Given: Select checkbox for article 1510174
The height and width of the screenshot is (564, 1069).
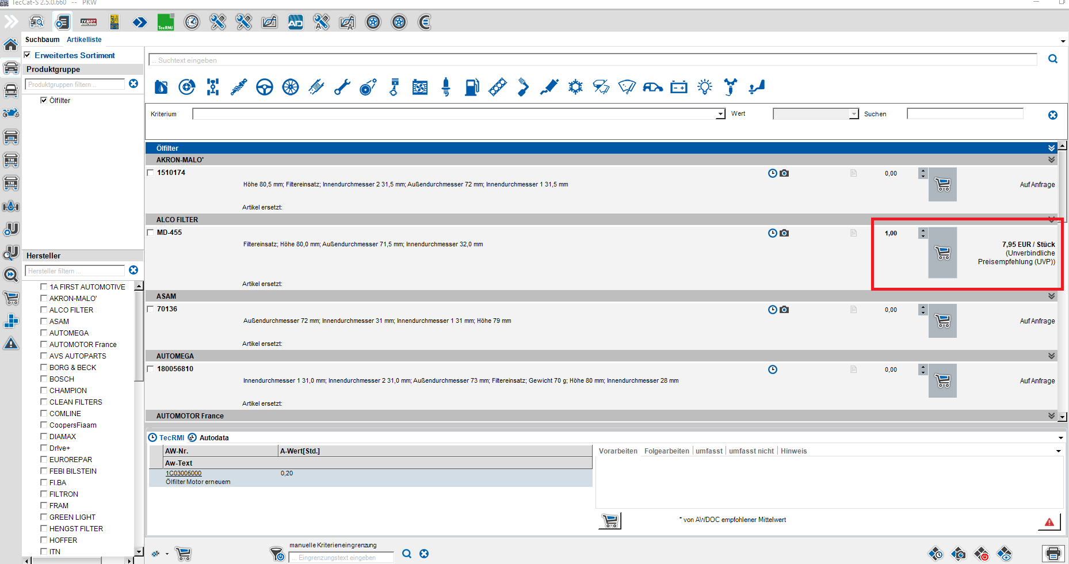Looking at the screenshot, I should 151,173.
